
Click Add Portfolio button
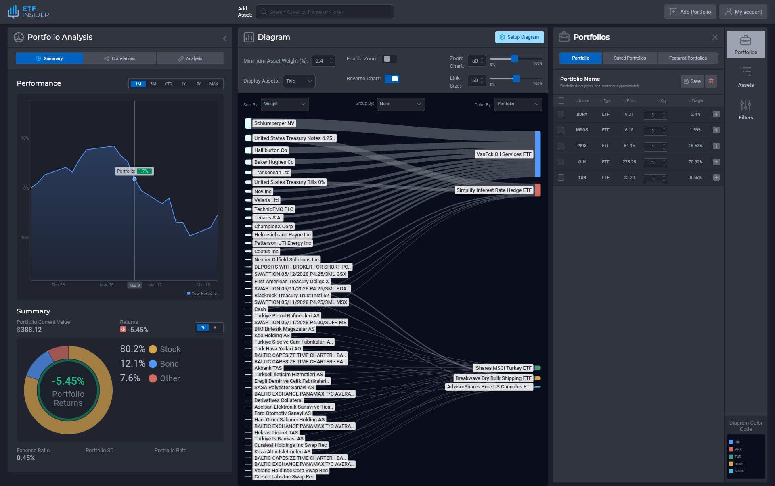pos(690,12)
